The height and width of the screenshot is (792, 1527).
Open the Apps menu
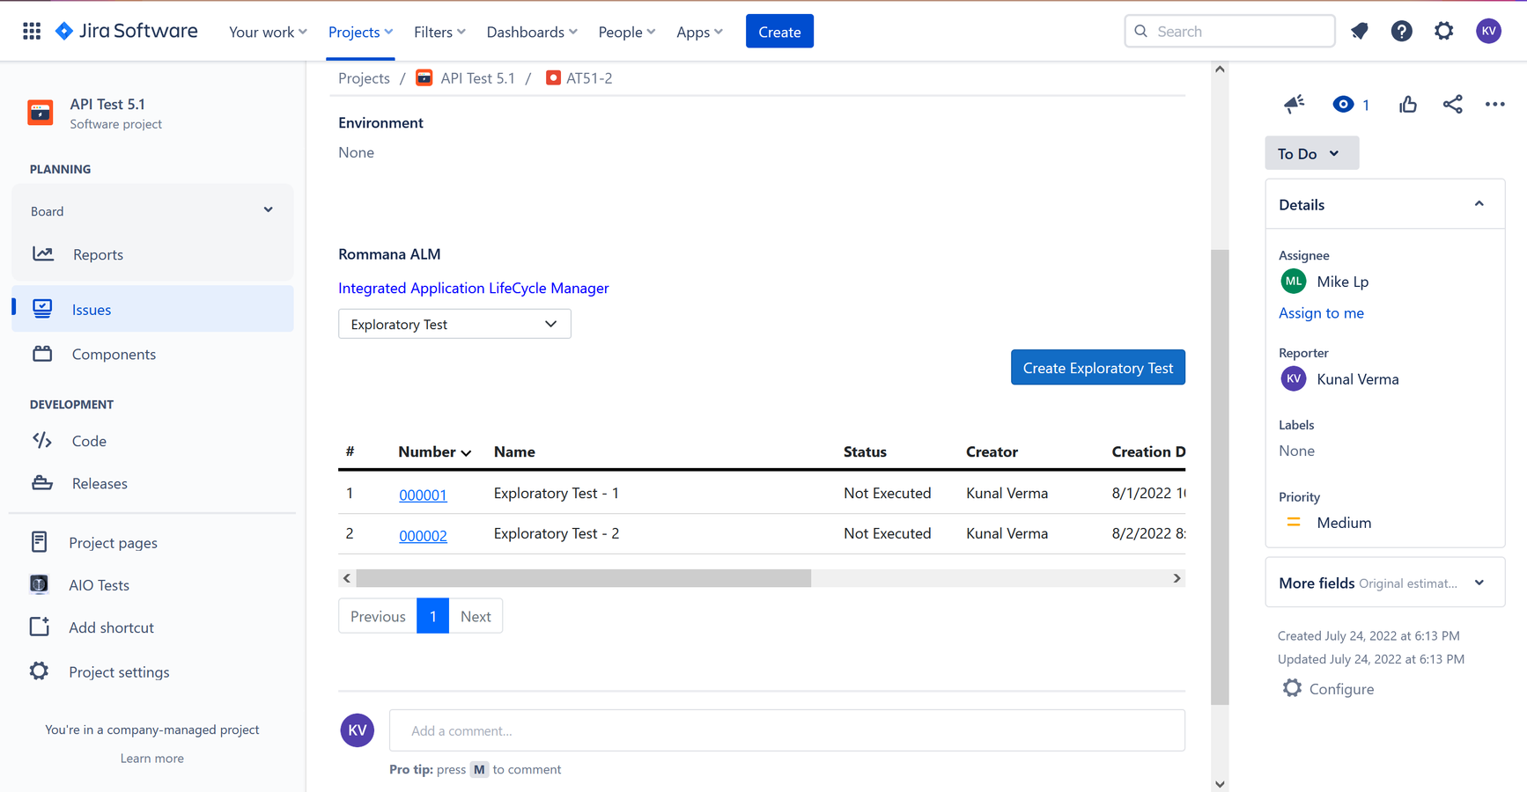699,32
